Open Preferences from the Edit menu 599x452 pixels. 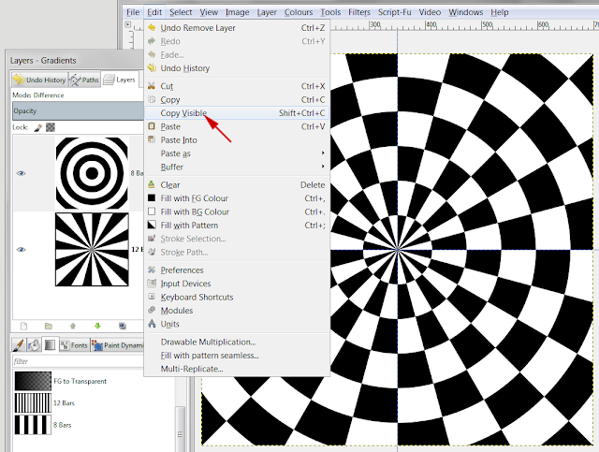pos(237,270)
